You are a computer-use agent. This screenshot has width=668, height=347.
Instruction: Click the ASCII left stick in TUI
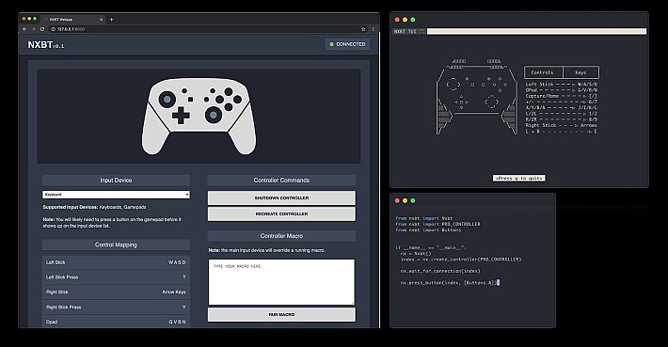[453, 84]
